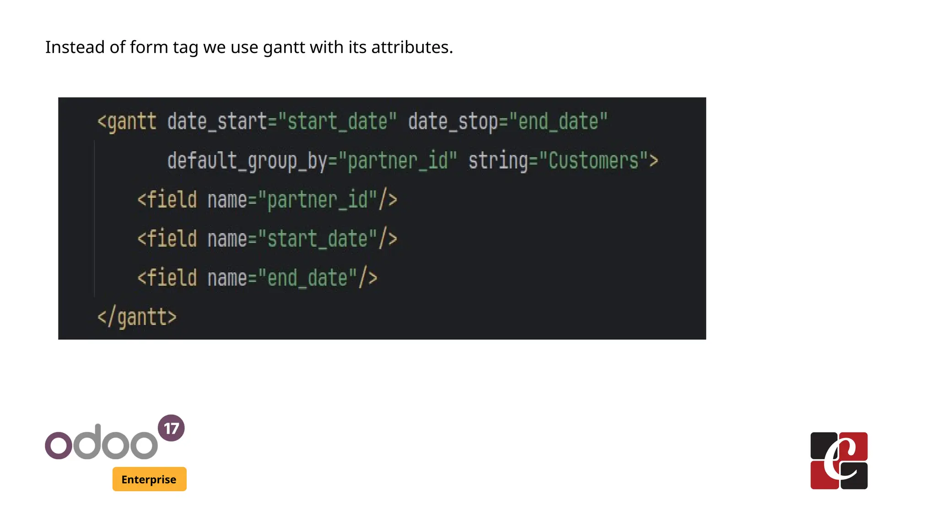Screen dimensions: 937x527
Task: Click the date_stop="end_date" attribute
Action: (x=508, y=122)
